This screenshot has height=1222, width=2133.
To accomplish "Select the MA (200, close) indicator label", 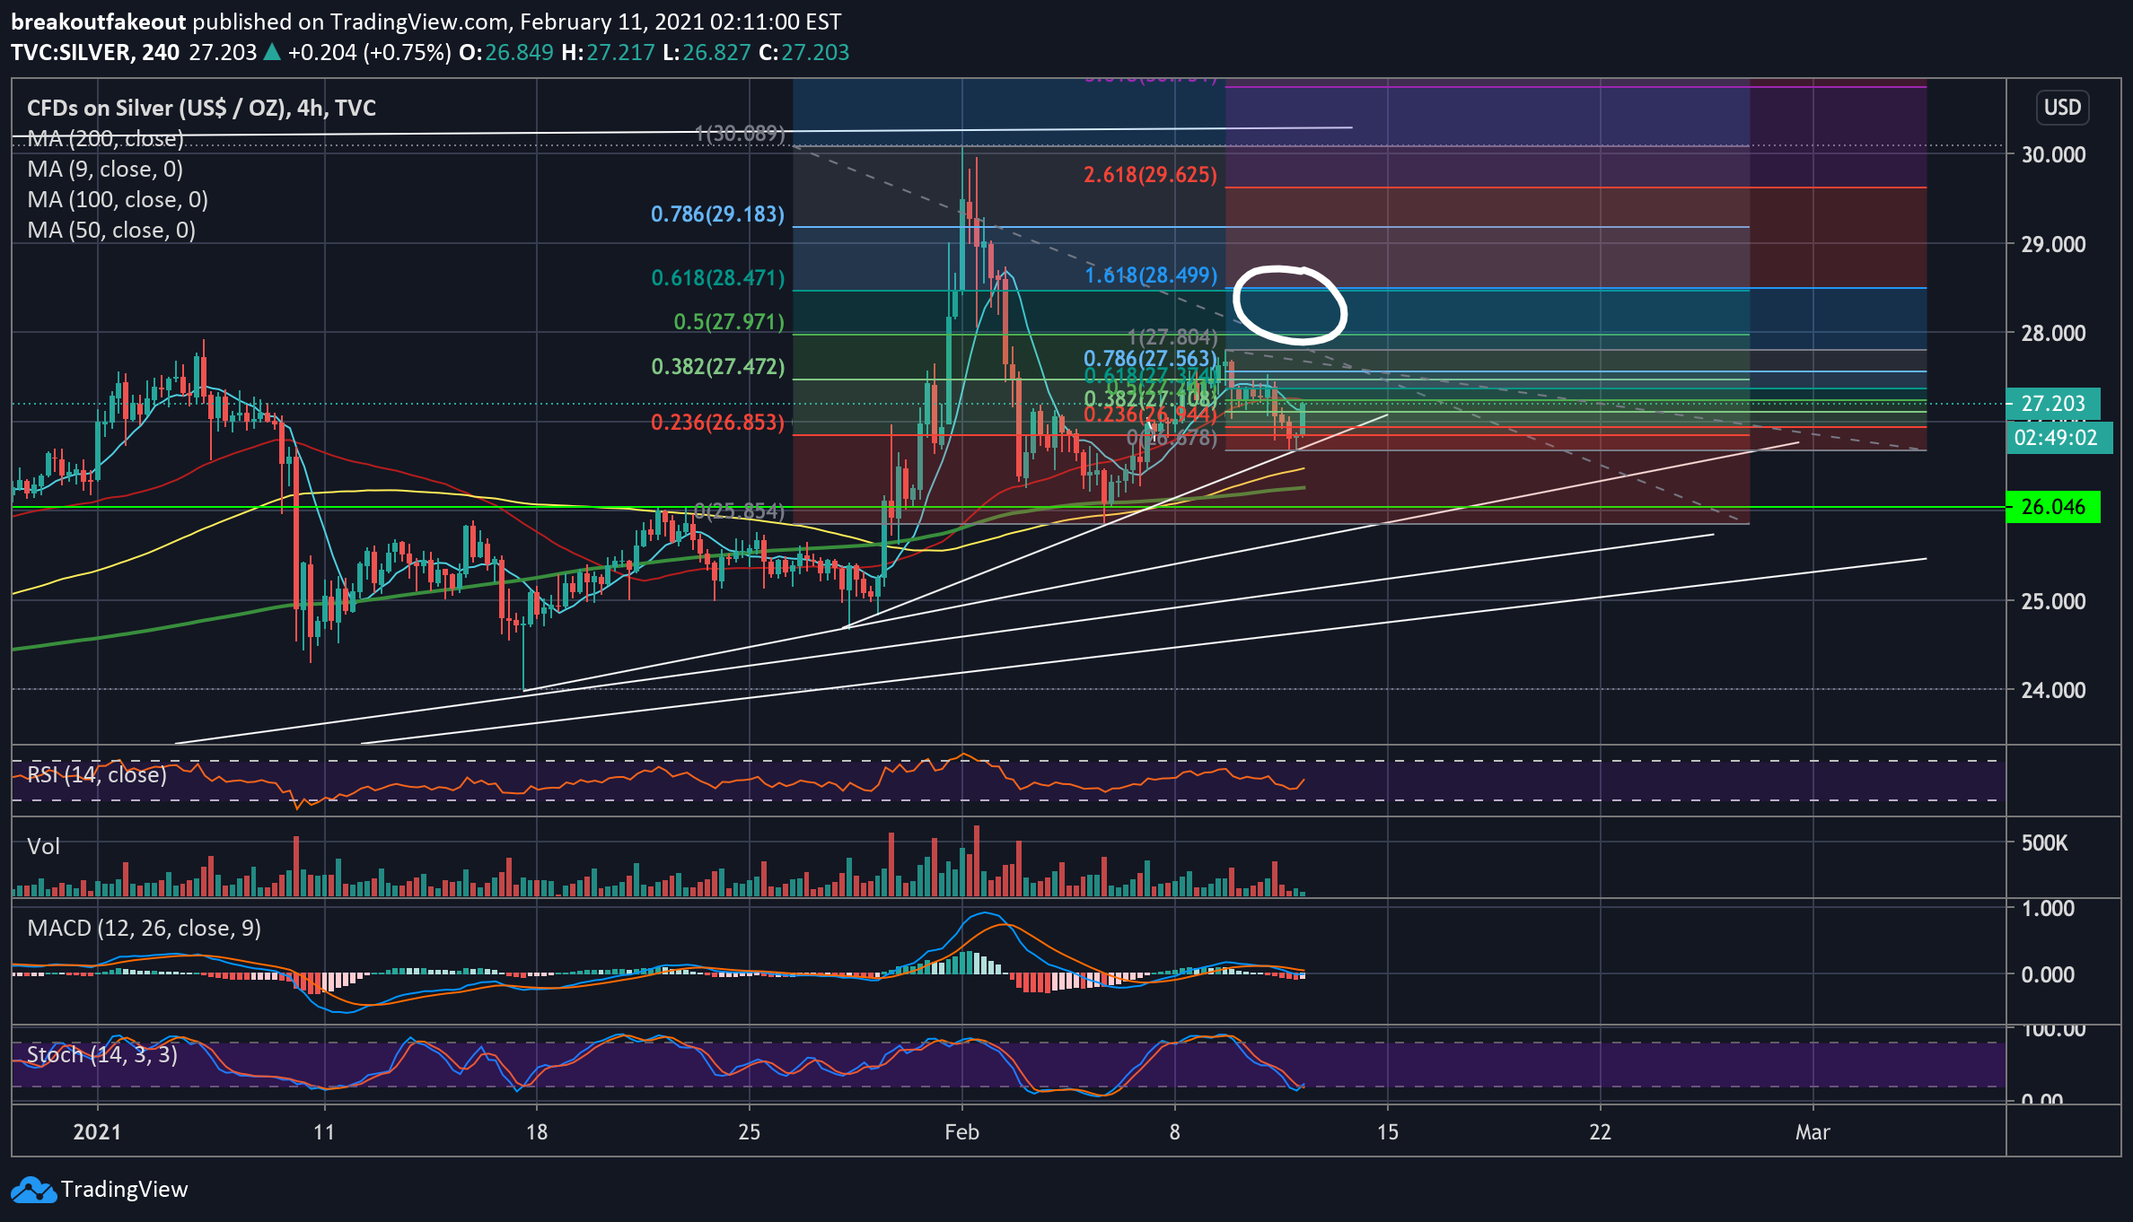I will (105, 139).
